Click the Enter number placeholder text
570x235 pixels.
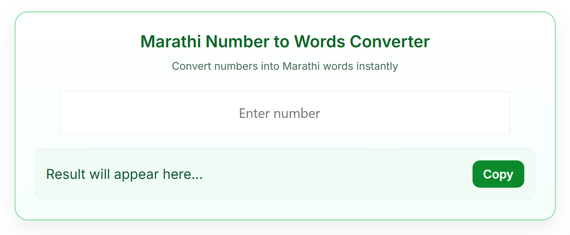(280, 113)
